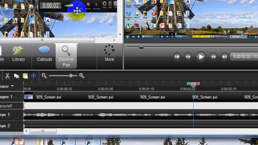Click the rewind button
Screen dimensions: 258x145
pyautogui.click(x=188, y=57)
